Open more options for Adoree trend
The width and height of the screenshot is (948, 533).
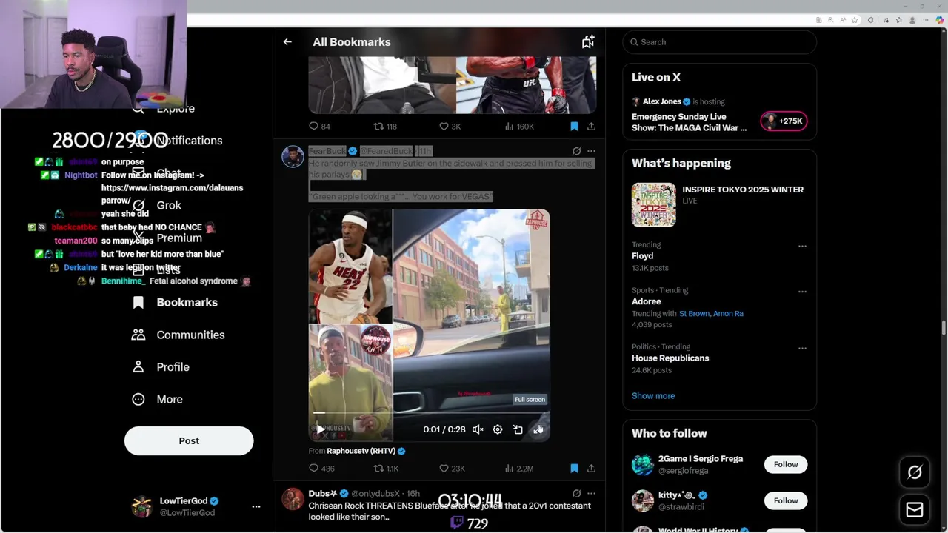[802, 292]
